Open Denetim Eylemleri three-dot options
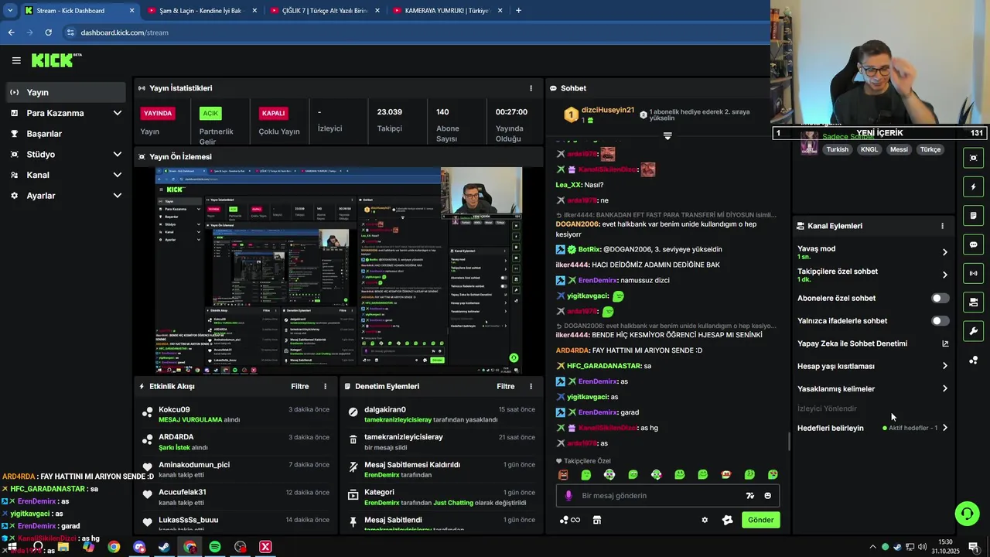This screenshot has width=990, height=557. tap(531, 386)
